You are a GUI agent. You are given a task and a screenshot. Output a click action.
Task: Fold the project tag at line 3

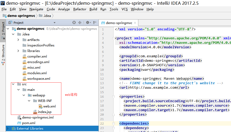tap(113, 38)
